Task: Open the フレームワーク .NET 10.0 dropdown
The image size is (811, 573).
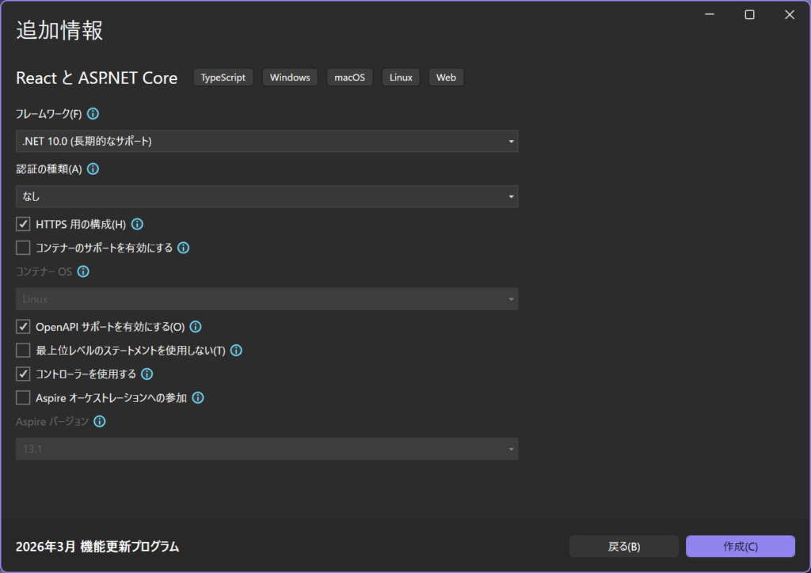Action: [267, 142]
